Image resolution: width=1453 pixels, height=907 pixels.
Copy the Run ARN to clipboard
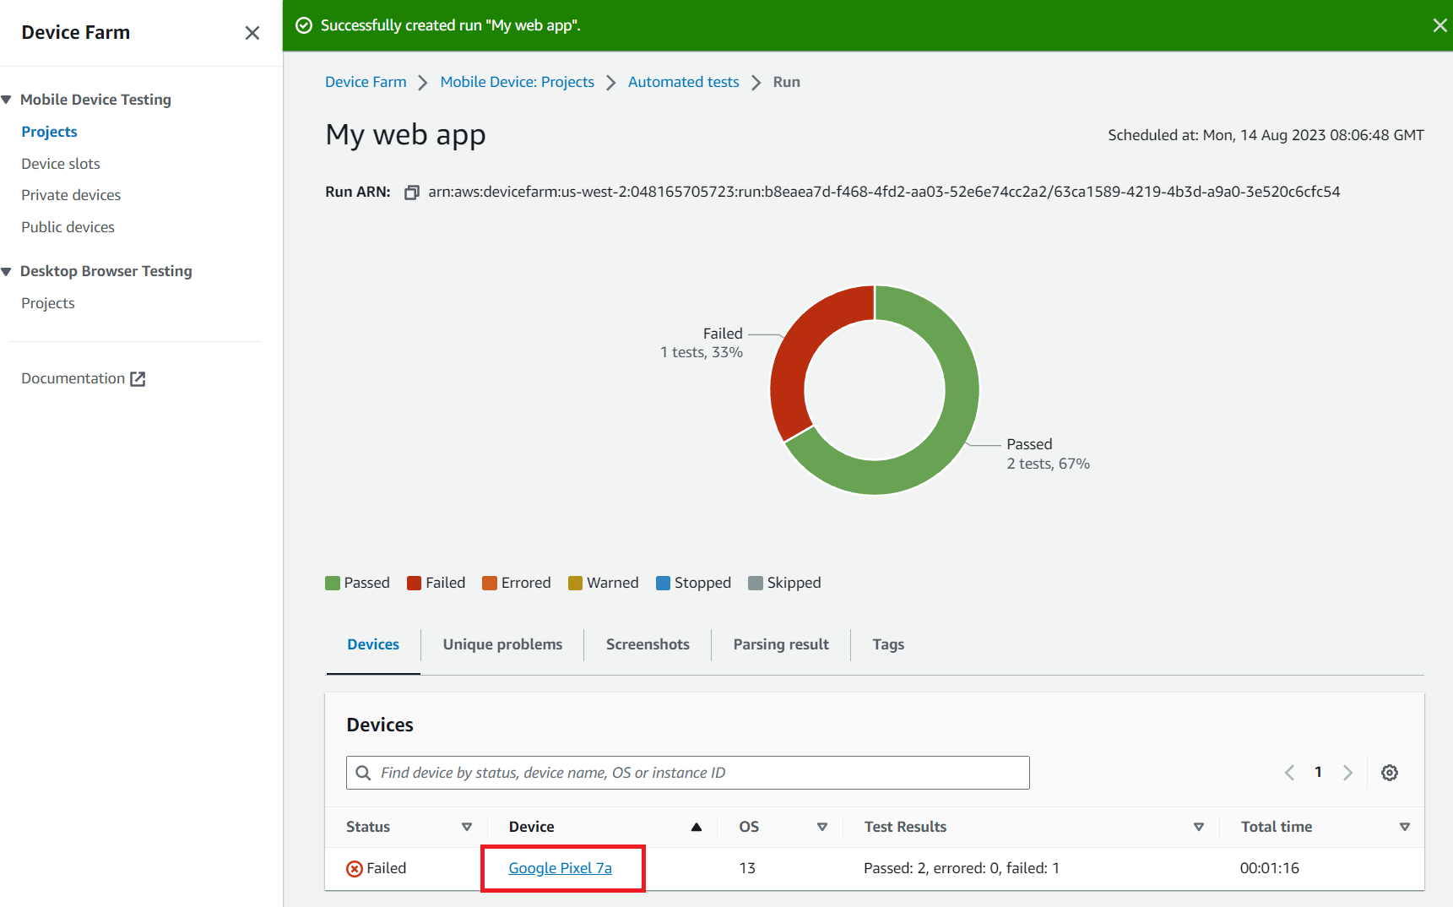[x=411, y=193]
